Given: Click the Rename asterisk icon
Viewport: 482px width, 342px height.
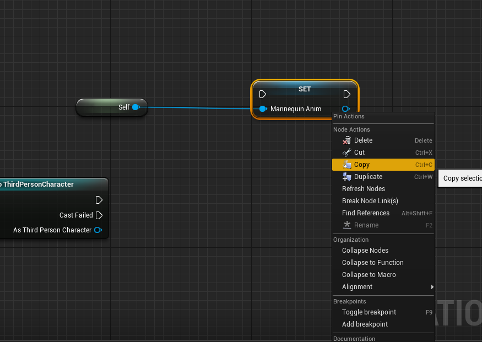Looking at the screenshot, I should tap(346, 225).
